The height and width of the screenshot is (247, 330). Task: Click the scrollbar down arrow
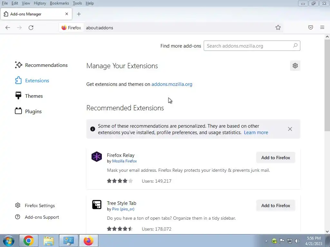pos(327,232)
